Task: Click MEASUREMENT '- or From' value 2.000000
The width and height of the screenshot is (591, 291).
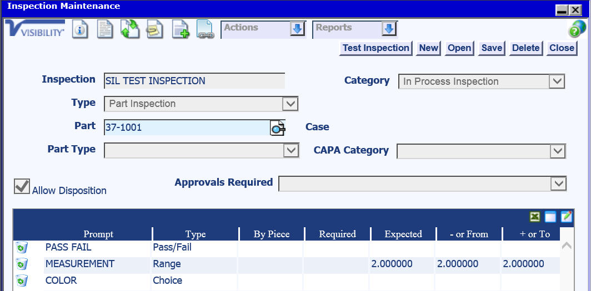Action: point(458,264)
